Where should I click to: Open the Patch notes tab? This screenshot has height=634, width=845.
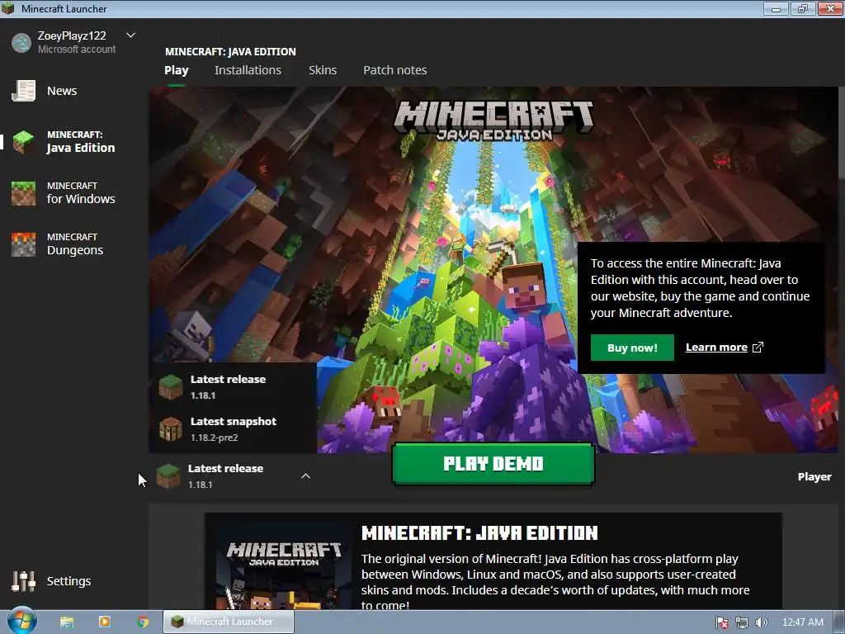(395, 70)
